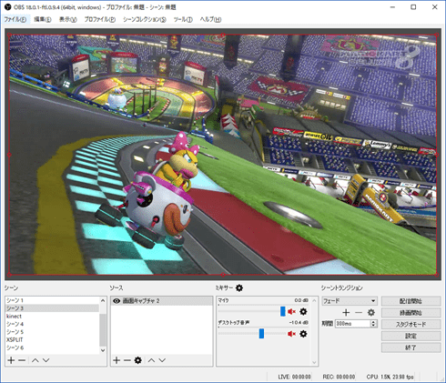Image resolution: width=446 pixels, height=383 pixels.
Task: Click the LIVE 00:00:00 status text
Action: [294, 377]
